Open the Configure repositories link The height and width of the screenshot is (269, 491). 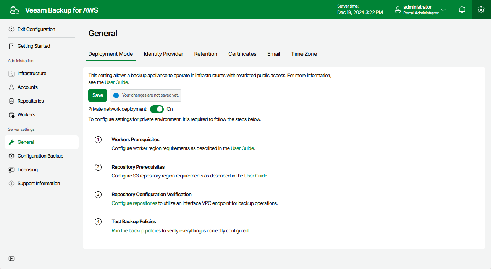[134, 203]
